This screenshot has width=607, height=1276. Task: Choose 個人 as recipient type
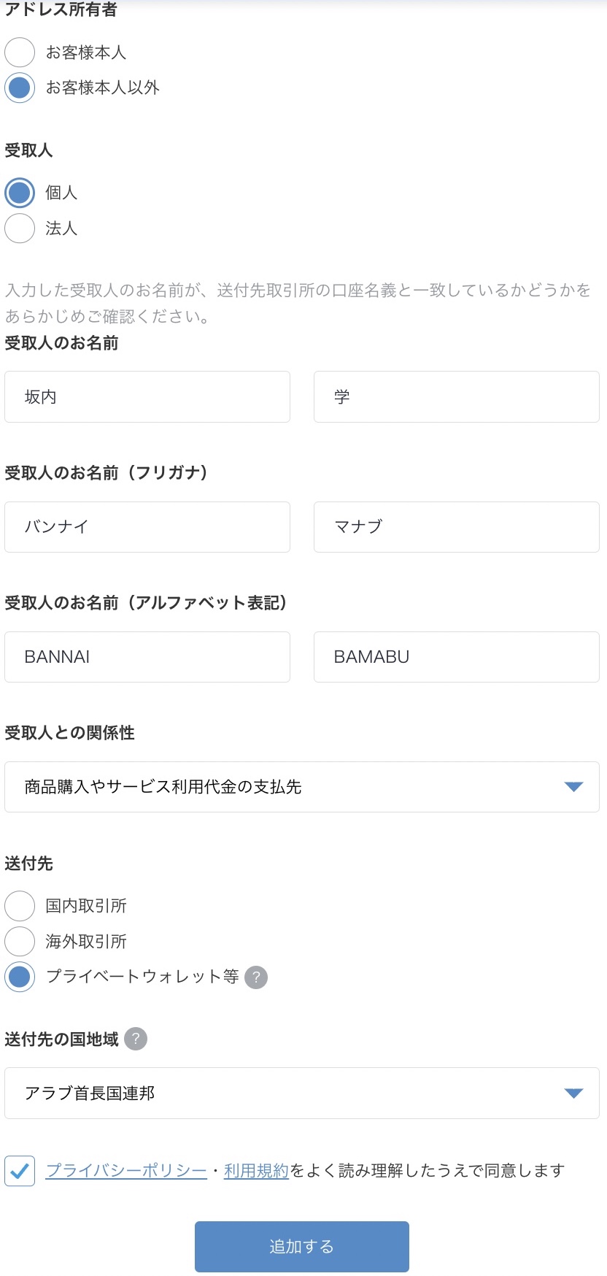click(x=20, y=193)
